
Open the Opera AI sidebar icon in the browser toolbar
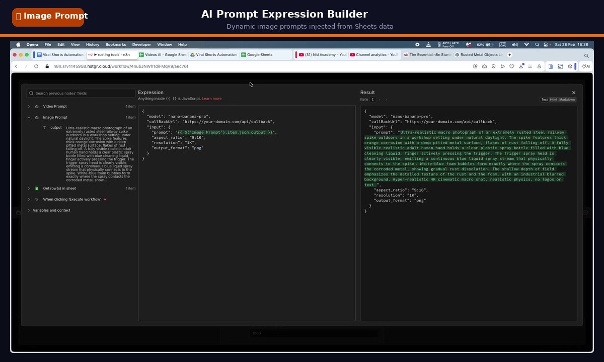coord(585,66)
